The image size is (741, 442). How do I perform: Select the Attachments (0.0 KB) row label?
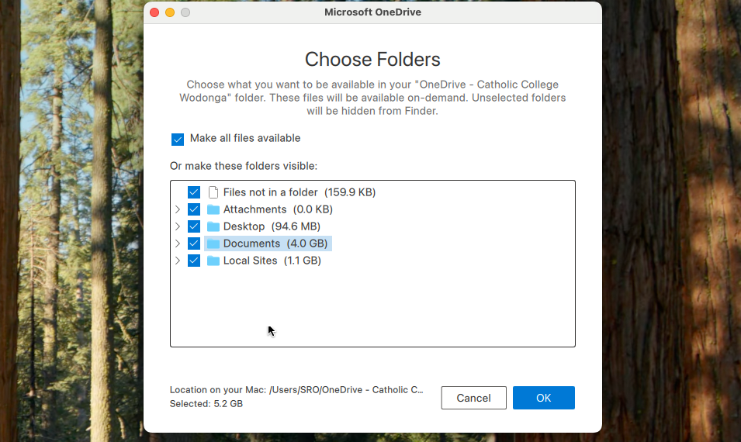pos(278,209)
